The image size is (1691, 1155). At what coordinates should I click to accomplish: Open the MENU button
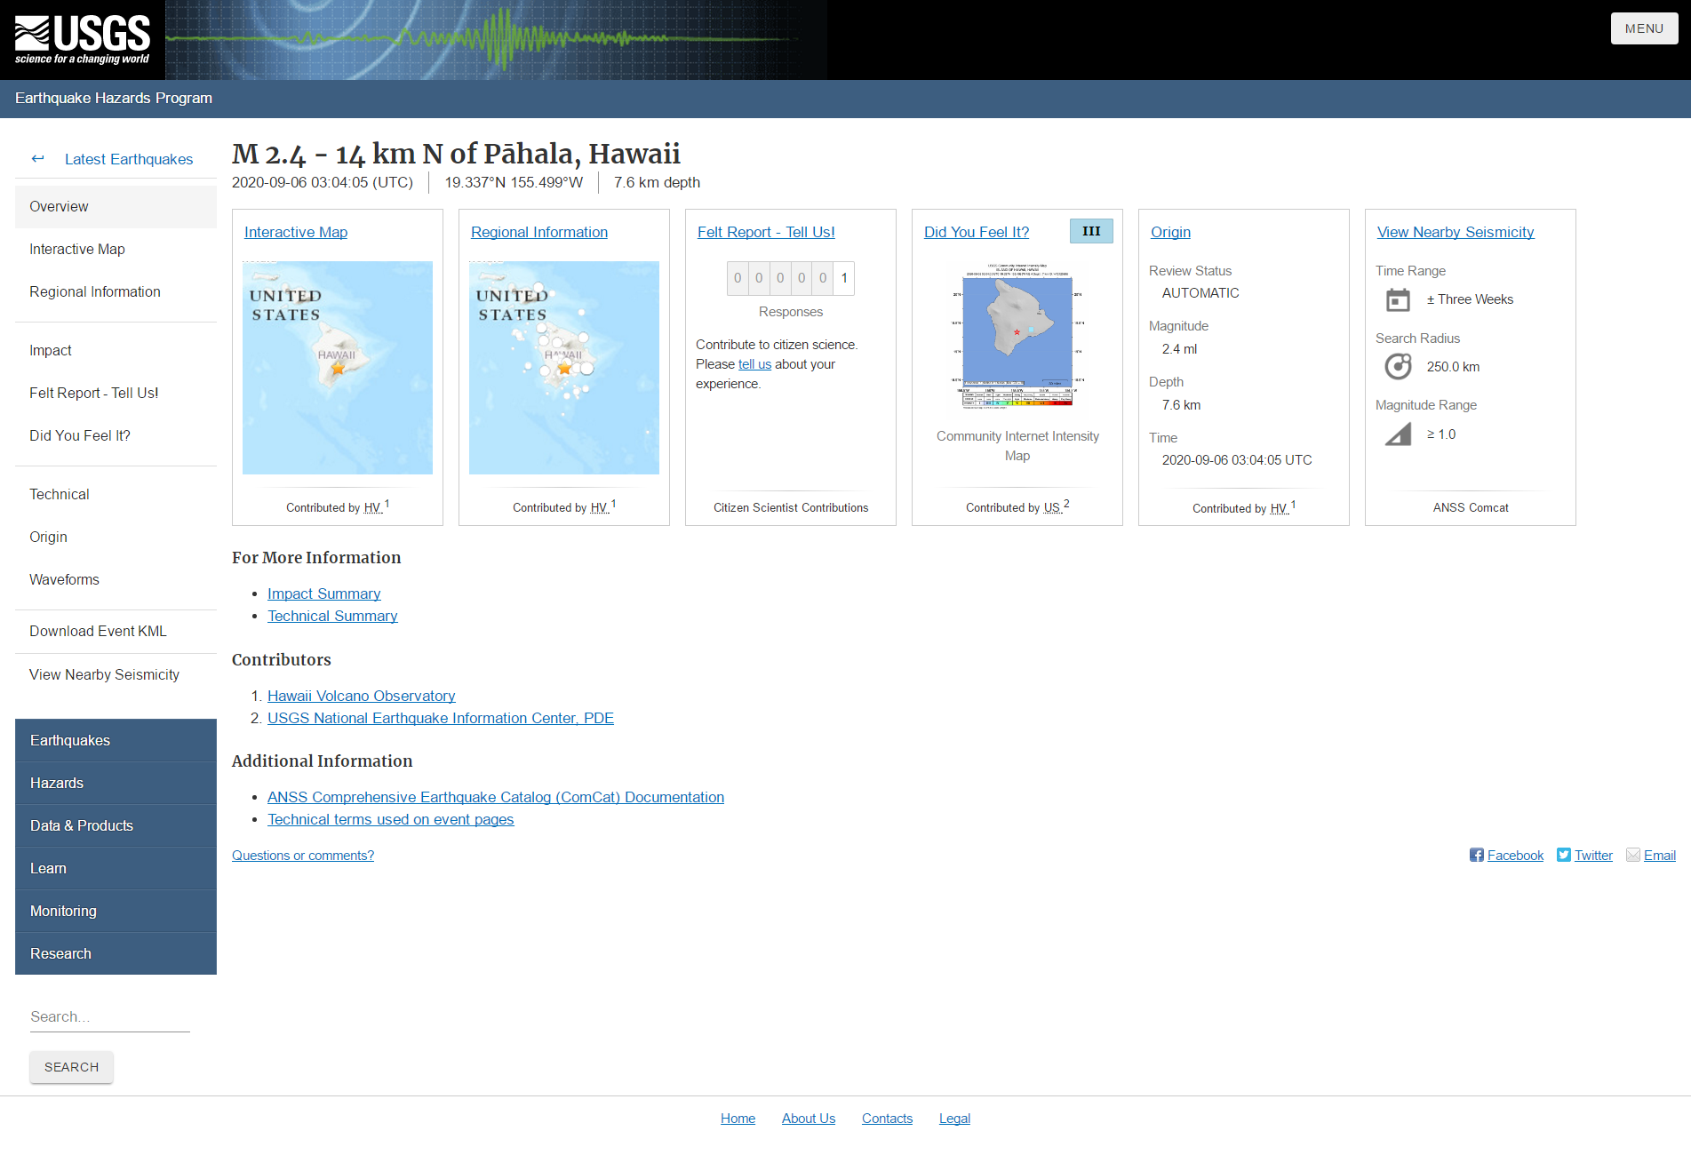[1643, 28]
